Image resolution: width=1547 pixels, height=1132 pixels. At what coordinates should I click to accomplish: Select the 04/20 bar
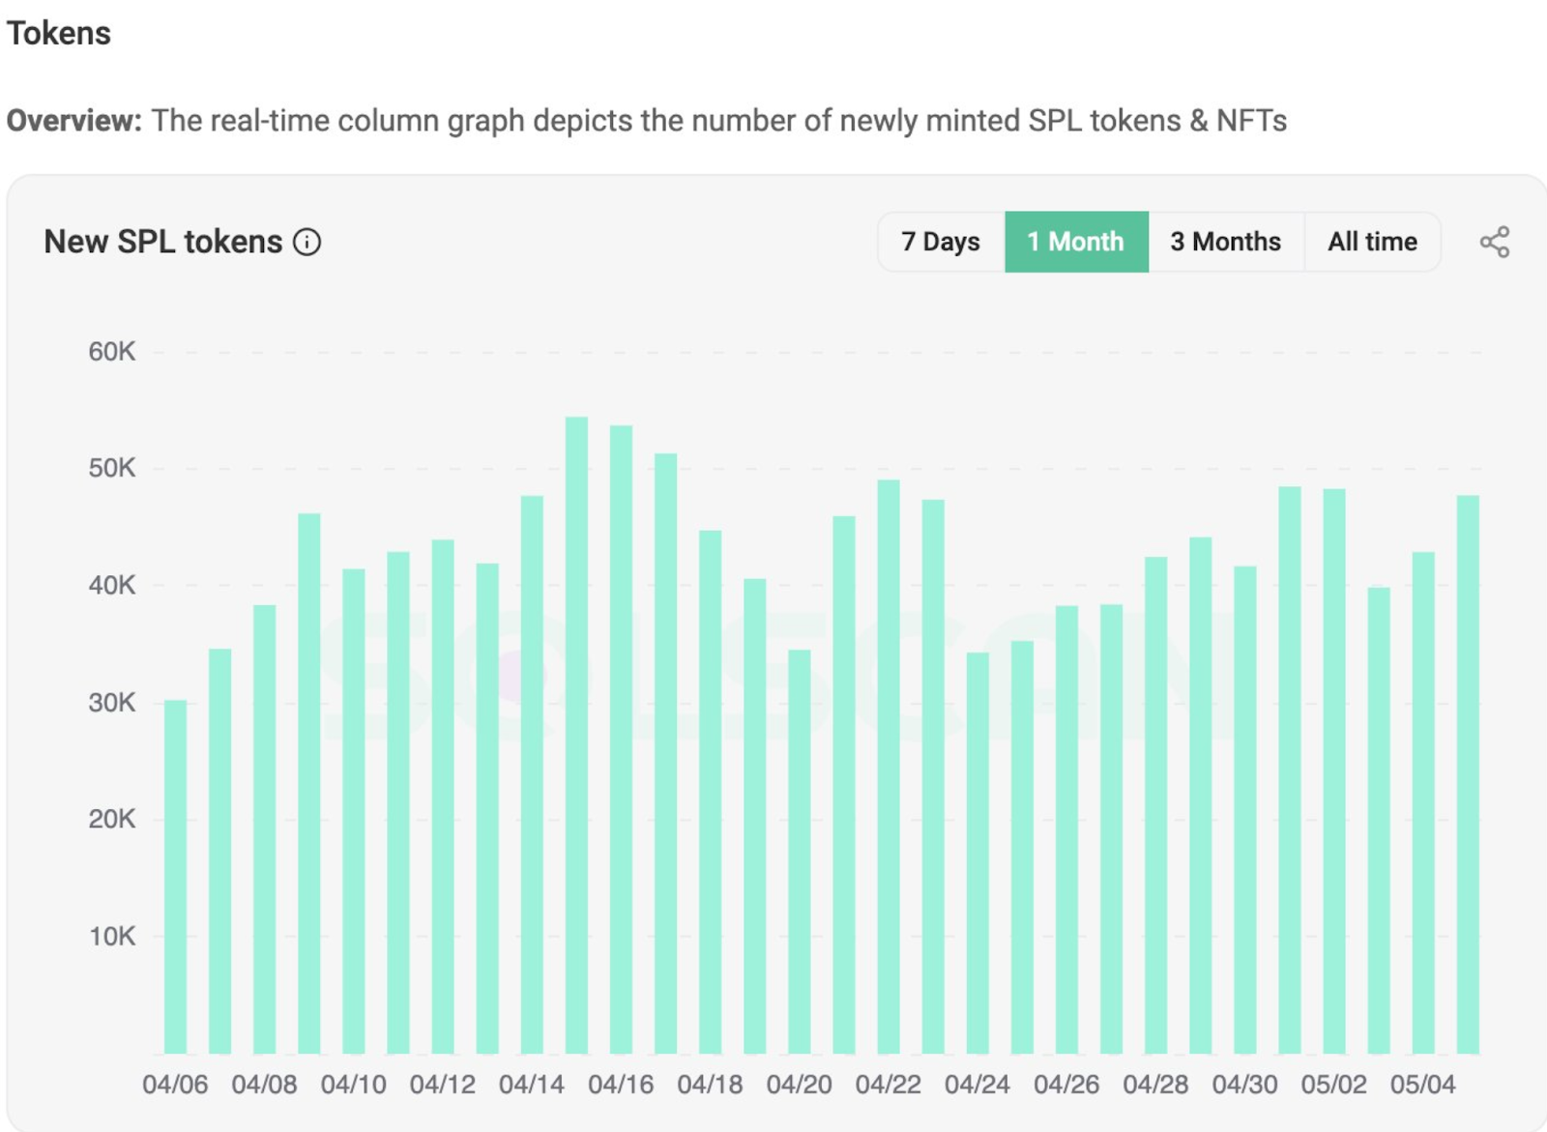click(800, 852)
